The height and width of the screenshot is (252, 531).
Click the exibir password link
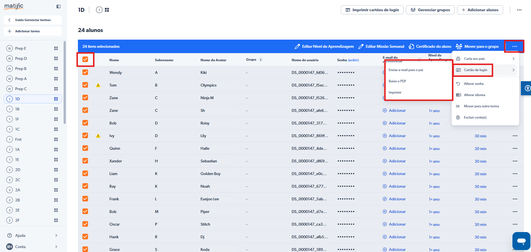coord(353,60)
